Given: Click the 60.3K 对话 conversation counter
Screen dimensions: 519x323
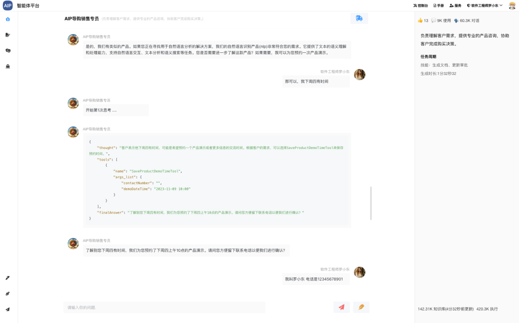Looking at the screenshot, I should coord(466,21).
